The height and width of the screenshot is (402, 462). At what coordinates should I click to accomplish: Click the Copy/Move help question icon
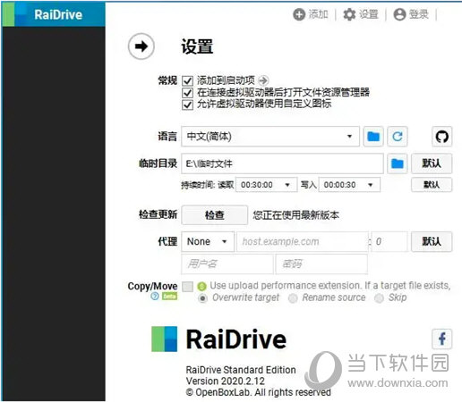(155, 296)
